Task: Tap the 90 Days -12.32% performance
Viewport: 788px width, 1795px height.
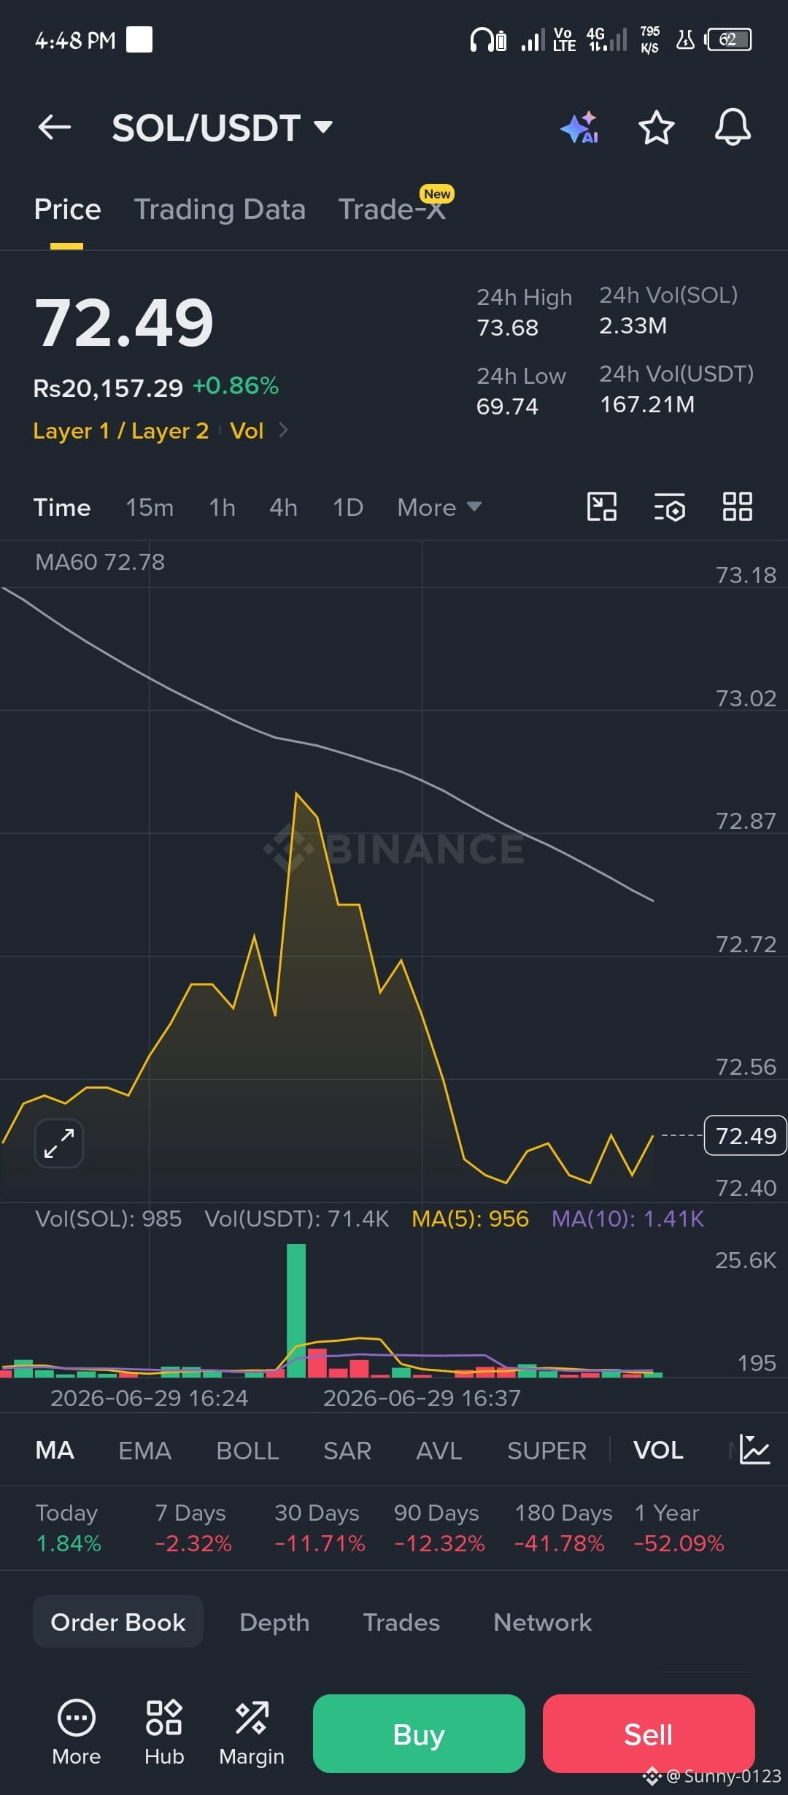Action: [x=439, y=1528]
